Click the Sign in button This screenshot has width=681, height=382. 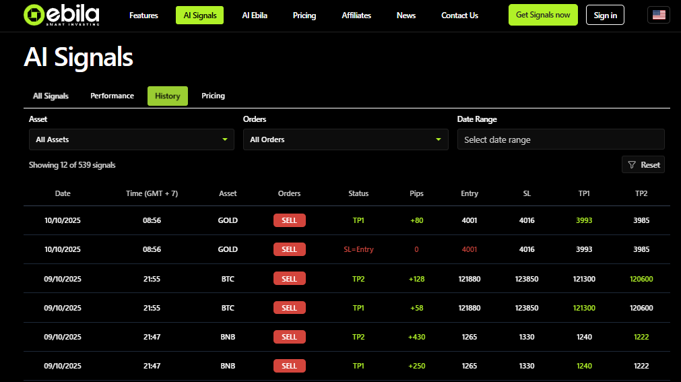click(605, 15)
